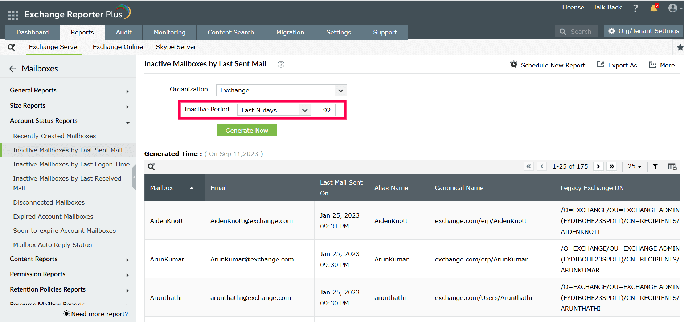684x322 pixels.
Task: Click the add/remove columns icon
Action: point(672,166)
